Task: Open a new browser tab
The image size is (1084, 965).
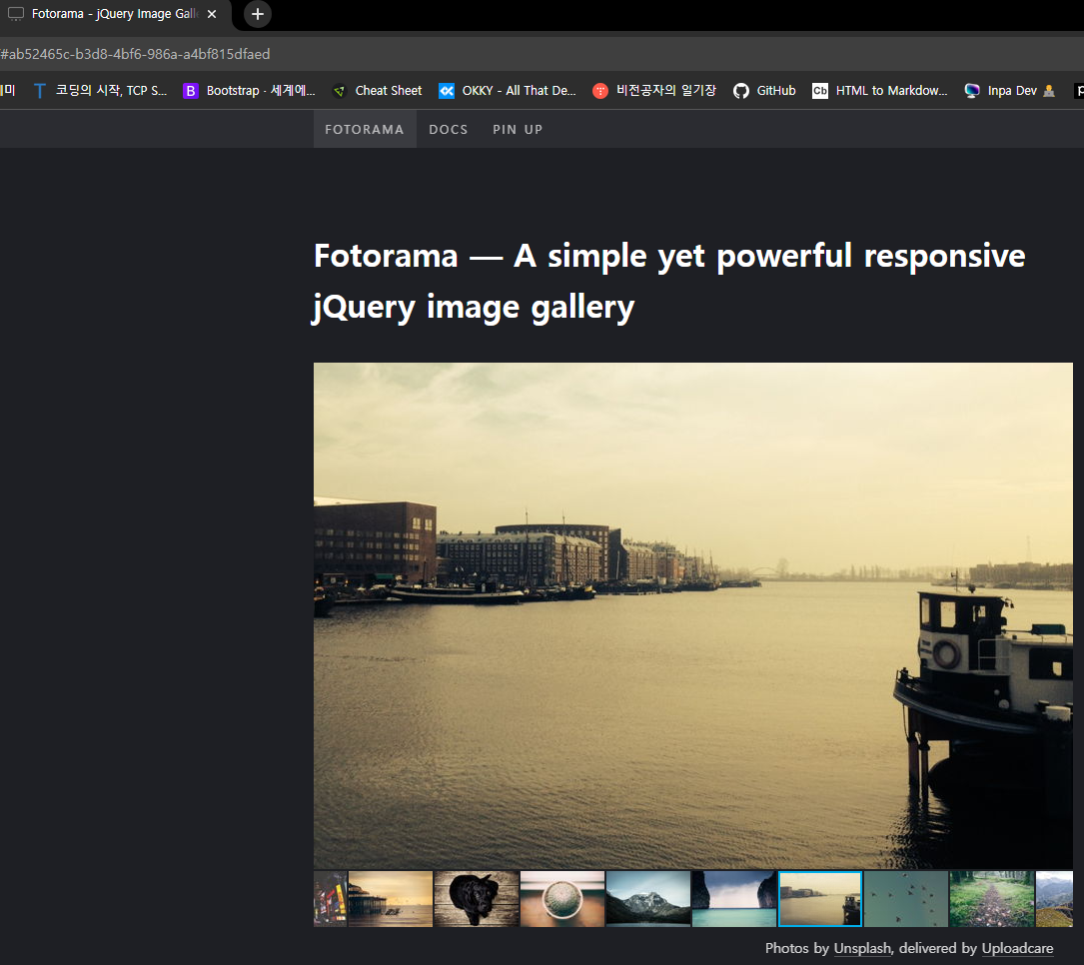Action: 257,14
